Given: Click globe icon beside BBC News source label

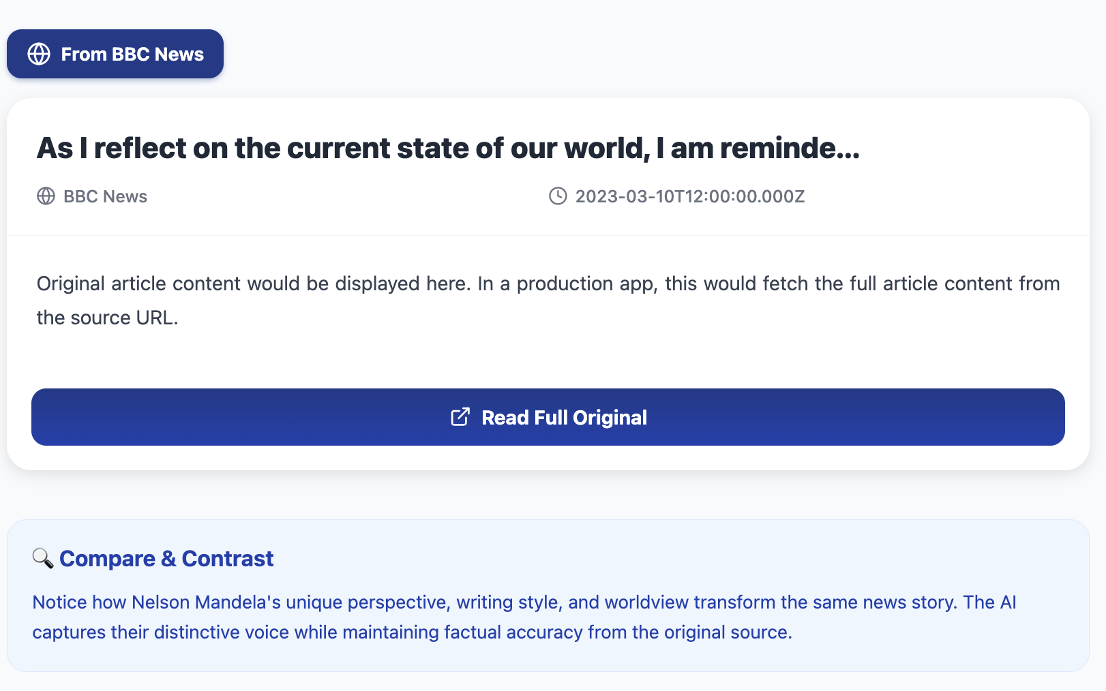Looking at the screenshot, I should coord(46,196).
